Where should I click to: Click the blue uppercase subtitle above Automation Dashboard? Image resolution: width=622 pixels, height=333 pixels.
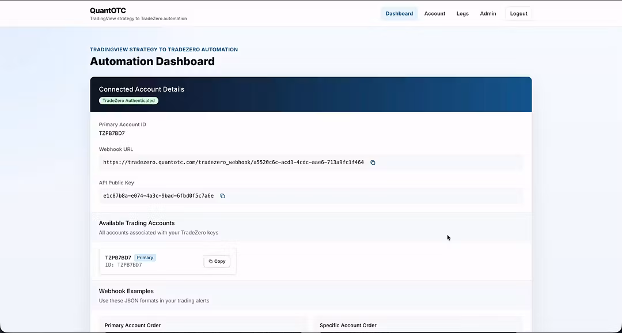pyautogui.click(x=164, y=50)
